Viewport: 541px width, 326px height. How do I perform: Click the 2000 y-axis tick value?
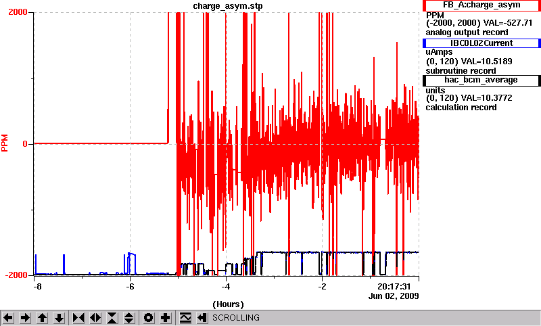(18, 11)
